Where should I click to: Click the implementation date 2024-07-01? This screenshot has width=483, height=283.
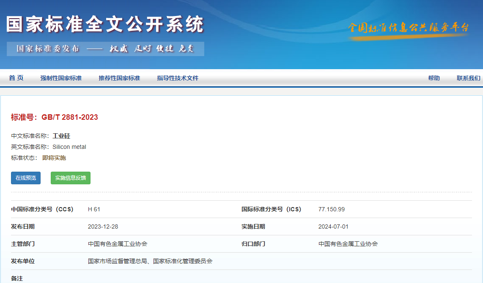pyautogui.click(x=333, y=226)
